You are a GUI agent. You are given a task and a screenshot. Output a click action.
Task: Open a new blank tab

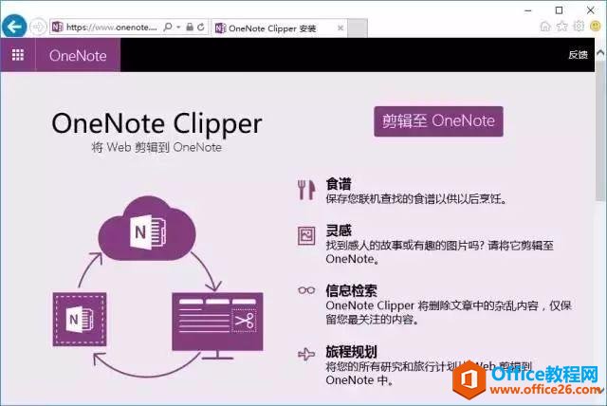358,28
